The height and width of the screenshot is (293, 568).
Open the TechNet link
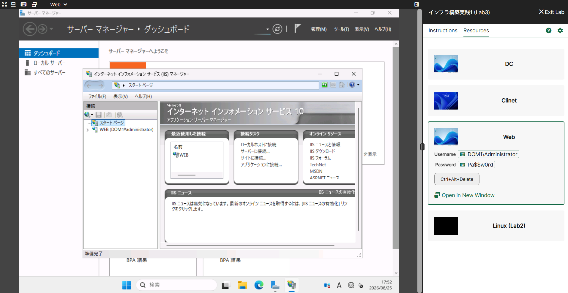click(x=318, y=165)
